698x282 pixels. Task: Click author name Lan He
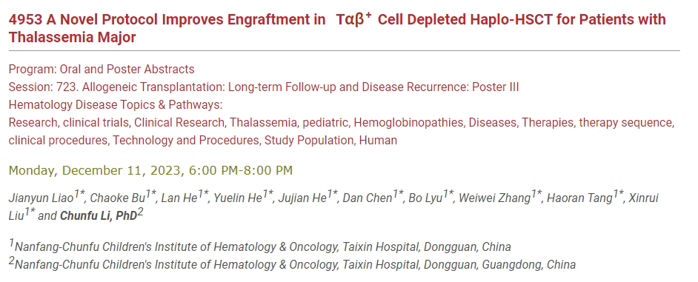[x=179, y=198]
